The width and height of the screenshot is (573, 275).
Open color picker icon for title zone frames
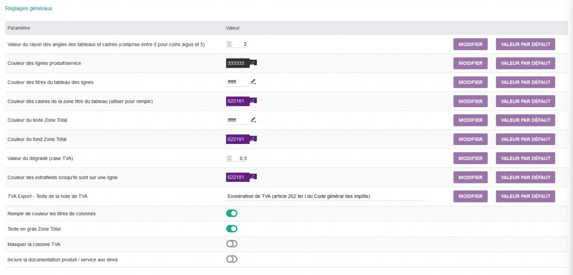tap(253, 101)
